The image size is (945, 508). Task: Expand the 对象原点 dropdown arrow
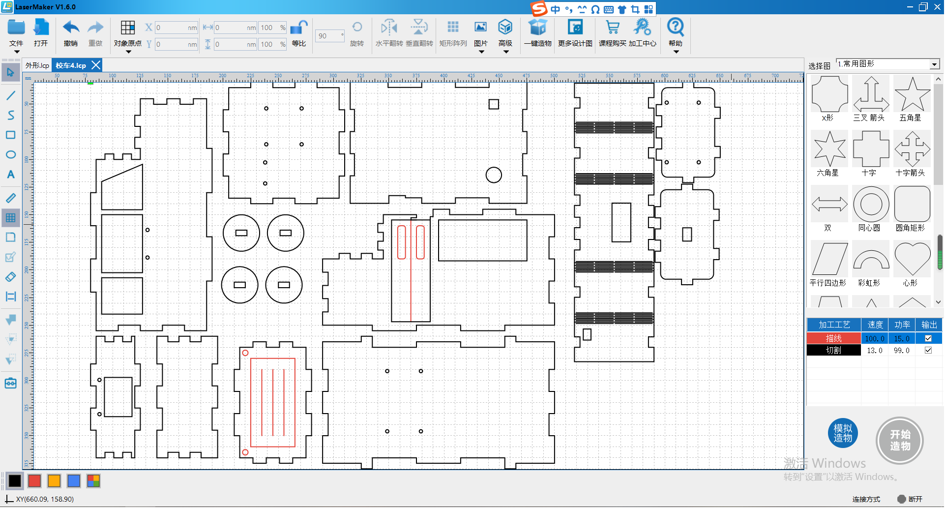coord(128,52)
